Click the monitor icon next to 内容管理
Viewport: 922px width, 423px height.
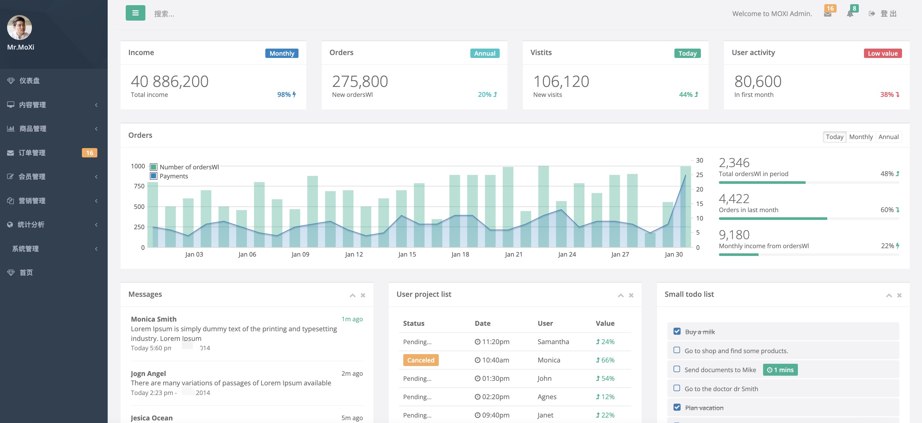[x=11, y=105]
